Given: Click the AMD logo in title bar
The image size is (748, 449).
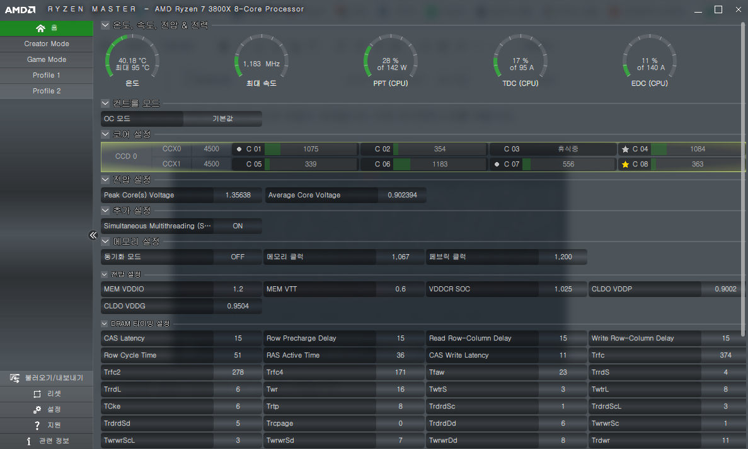Looking at the screenshot, I should point(20,9).
